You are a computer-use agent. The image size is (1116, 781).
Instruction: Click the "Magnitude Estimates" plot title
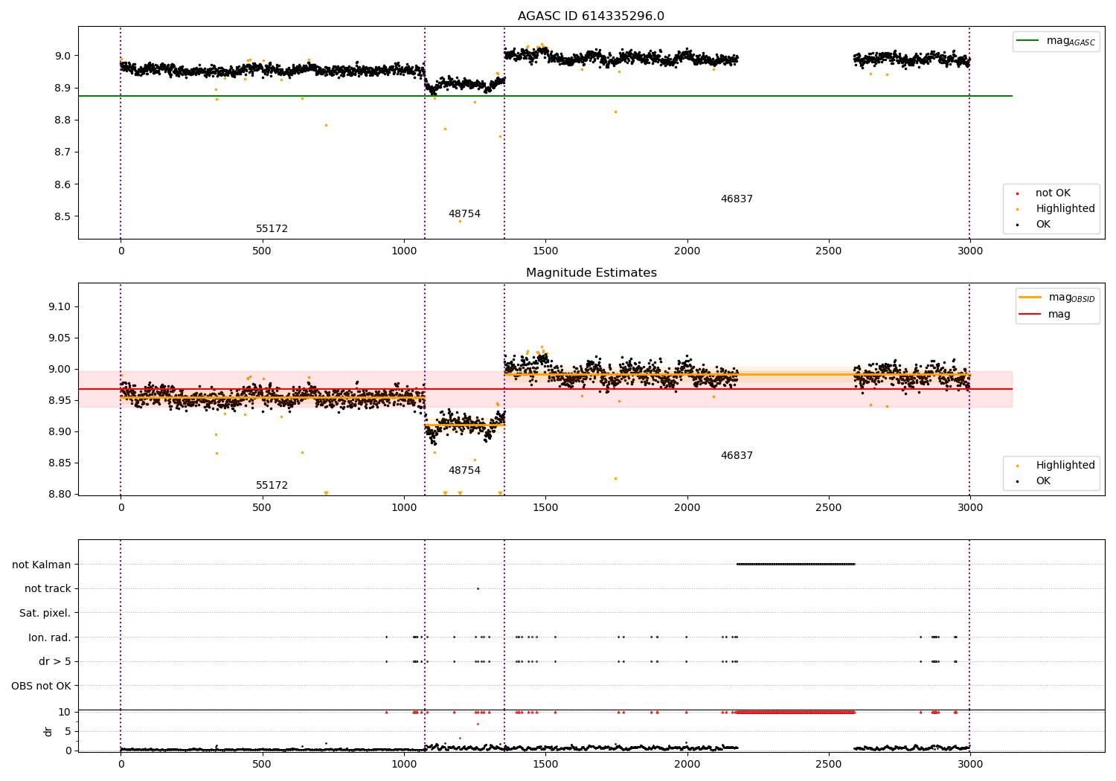591,273
